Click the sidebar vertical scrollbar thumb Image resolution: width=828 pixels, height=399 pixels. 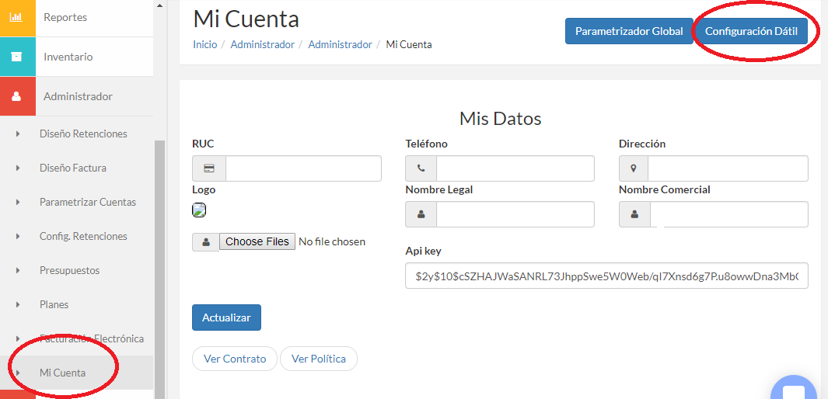[x=160, y=269]
